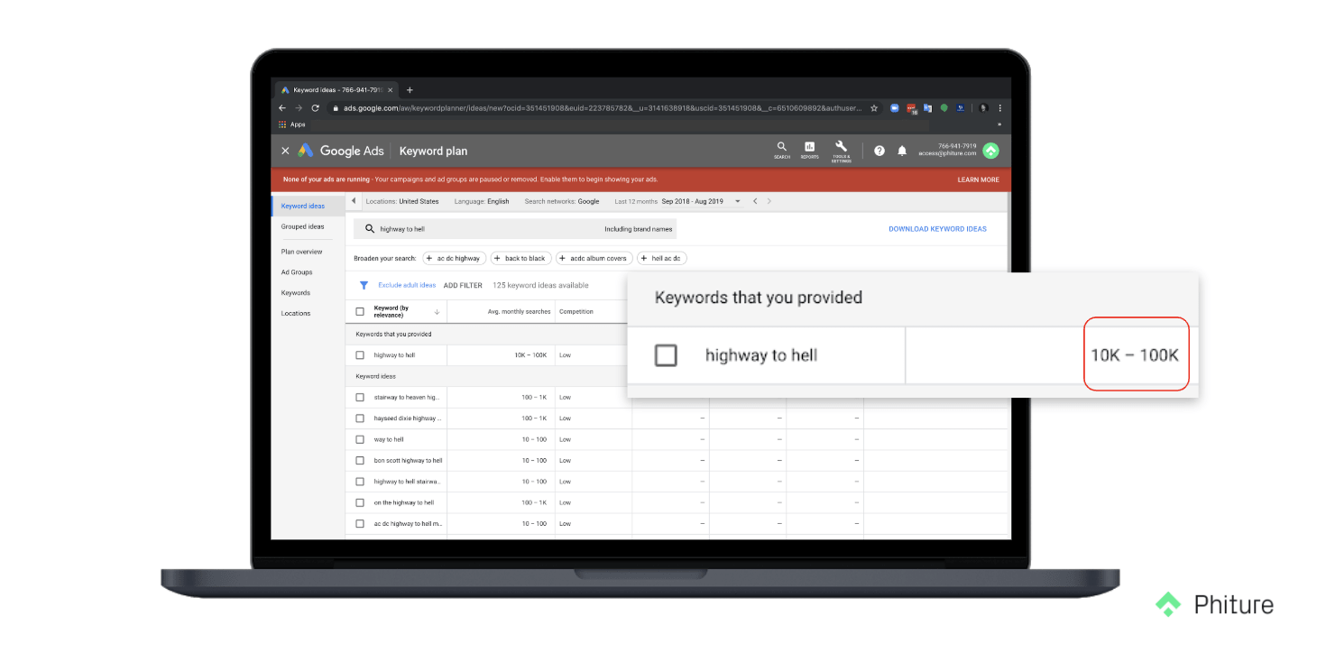The image size is (1317, 662).
Task: Click the Avg. monthly searches column header
Action: pyautogui.click(x=518, y=312)
